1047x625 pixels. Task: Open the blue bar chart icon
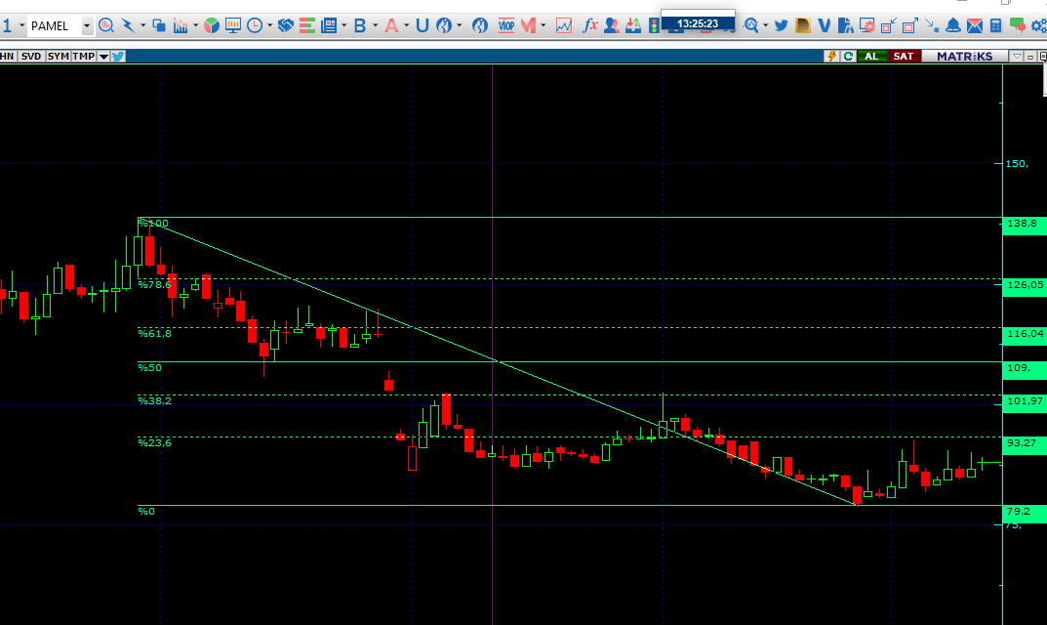pos(181,25)
